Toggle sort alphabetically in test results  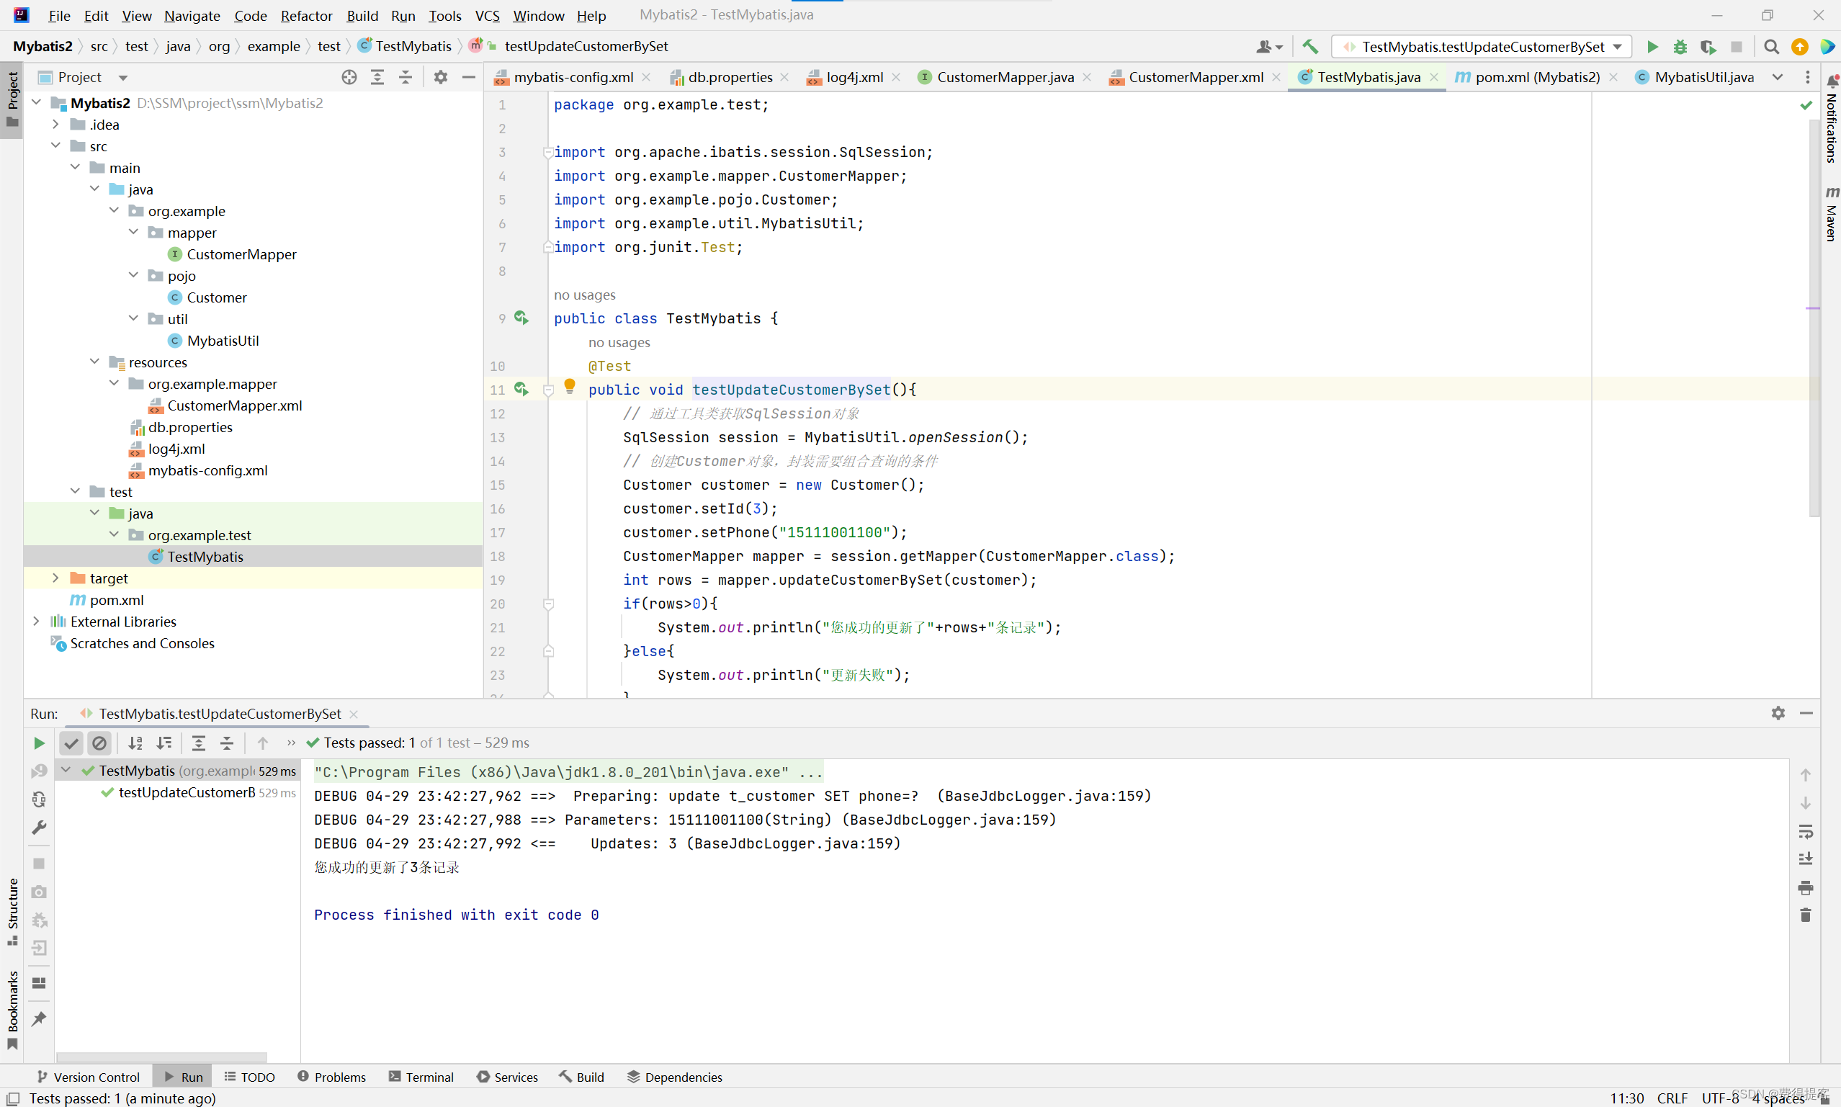(x=135, y=743)
